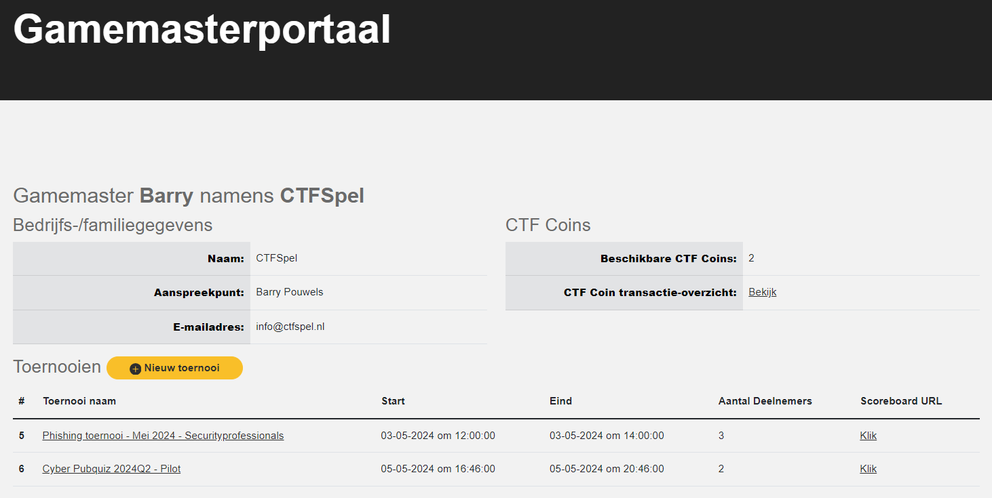Click the Klik scoreboard link for Phishing toernooi

[868, 436]
